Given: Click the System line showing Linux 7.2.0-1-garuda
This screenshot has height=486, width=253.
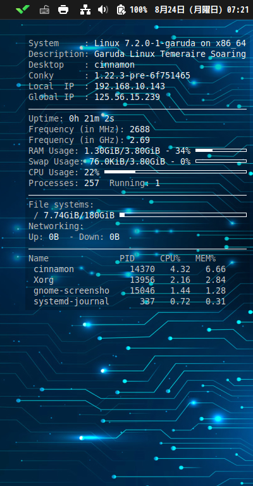Looking at the screenshot, I should [x=137, y=44].
